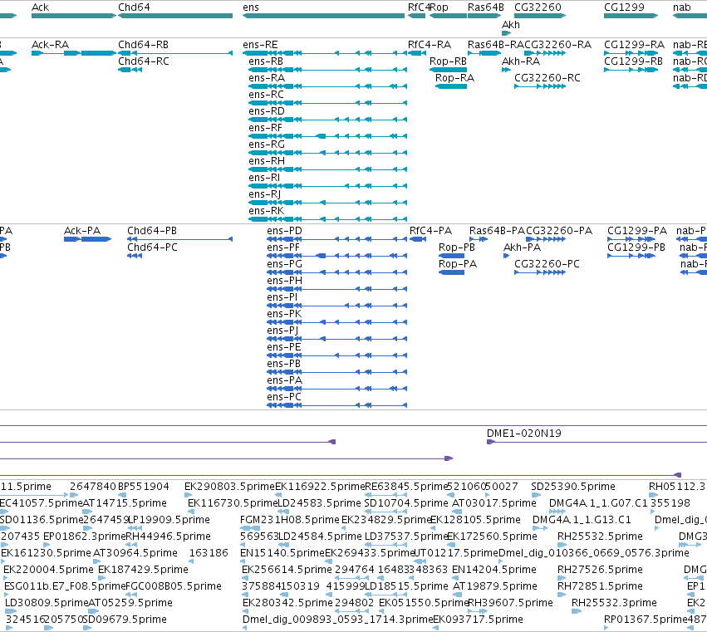707x632 pixels.
Task: Click the AT19879.5prime EST label
Action: tap(494, 586)
